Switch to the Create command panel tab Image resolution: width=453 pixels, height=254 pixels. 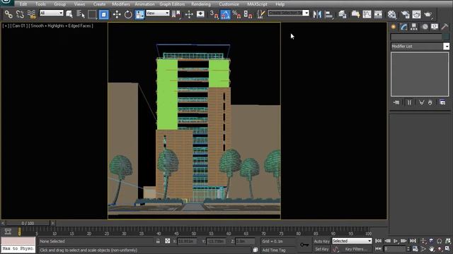coord(394,27)
